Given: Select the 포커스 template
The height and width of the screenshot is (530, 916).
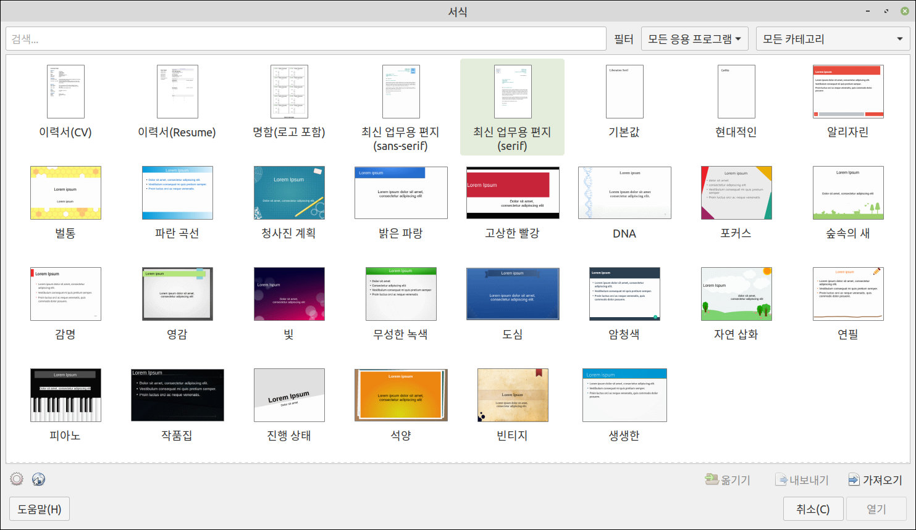Looking at the screenshot, I should [x=736, y=203].
